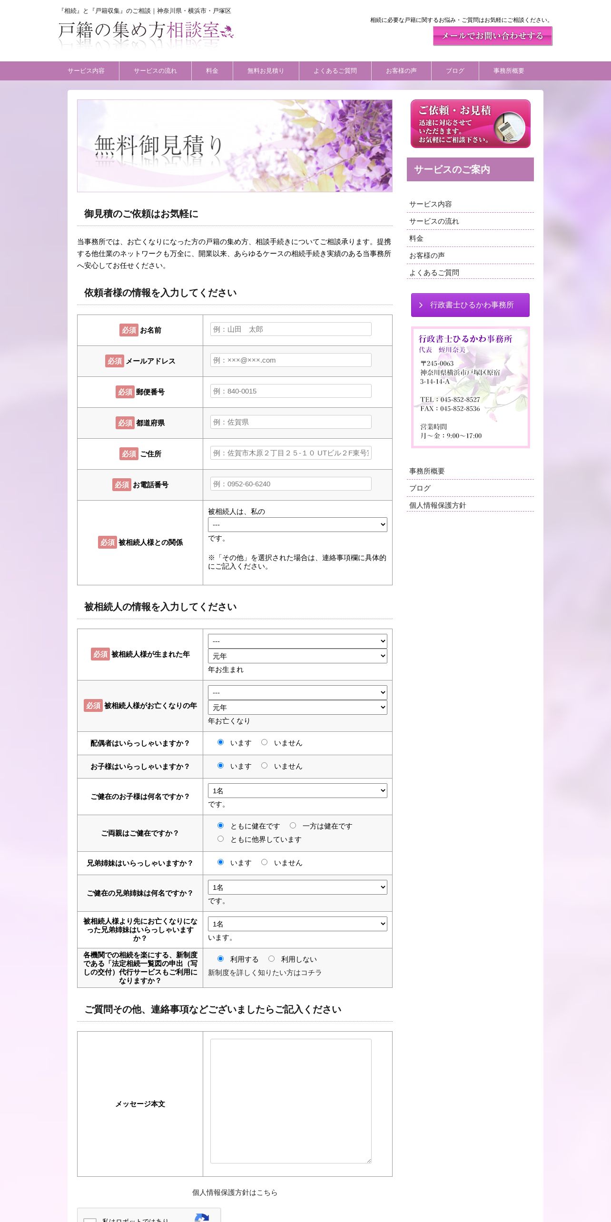Focus the 郵便番号 input field
This screenshot has height=1222, width=611.
(291, 391)
